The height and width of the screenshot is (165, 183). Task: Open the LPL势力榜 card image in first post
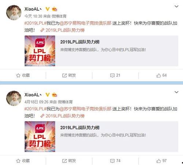pyautogui.click(x=40, y=51)
